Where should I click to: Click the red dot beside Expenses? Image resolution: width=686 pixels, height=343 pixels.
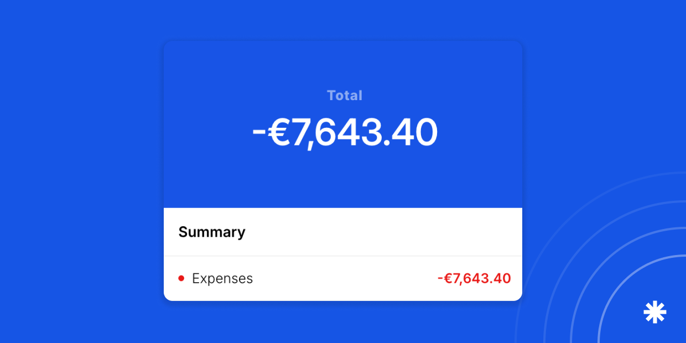coord(181,278)
